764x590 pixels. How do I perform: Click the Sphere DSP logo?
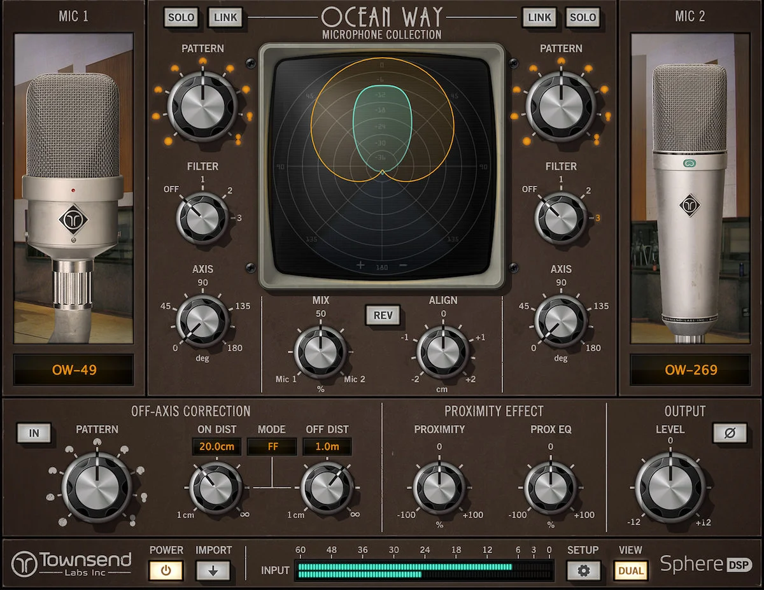pyautogui.click(x=705, y=564)
